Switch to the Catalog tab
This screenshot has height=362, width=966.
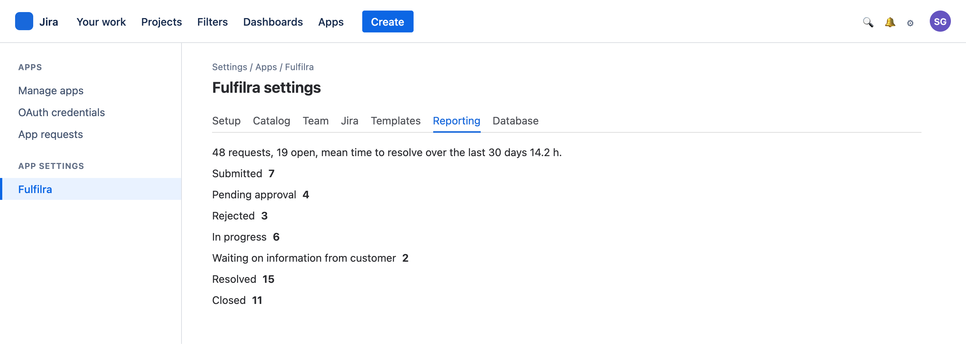pyautogui.click(x=272, y=121)
